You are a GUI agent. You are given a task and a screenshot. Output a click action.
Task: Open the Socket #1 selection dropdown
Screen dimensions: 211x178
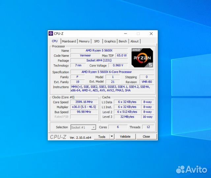(83, 127)
